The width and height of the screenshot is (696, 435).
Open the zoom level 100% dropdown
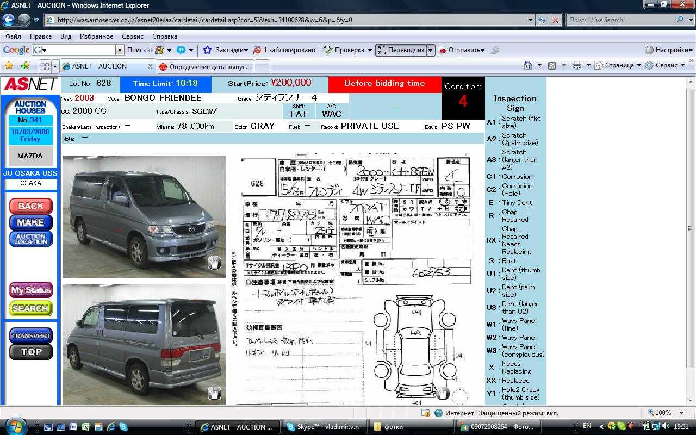click(x=682, y=413)
